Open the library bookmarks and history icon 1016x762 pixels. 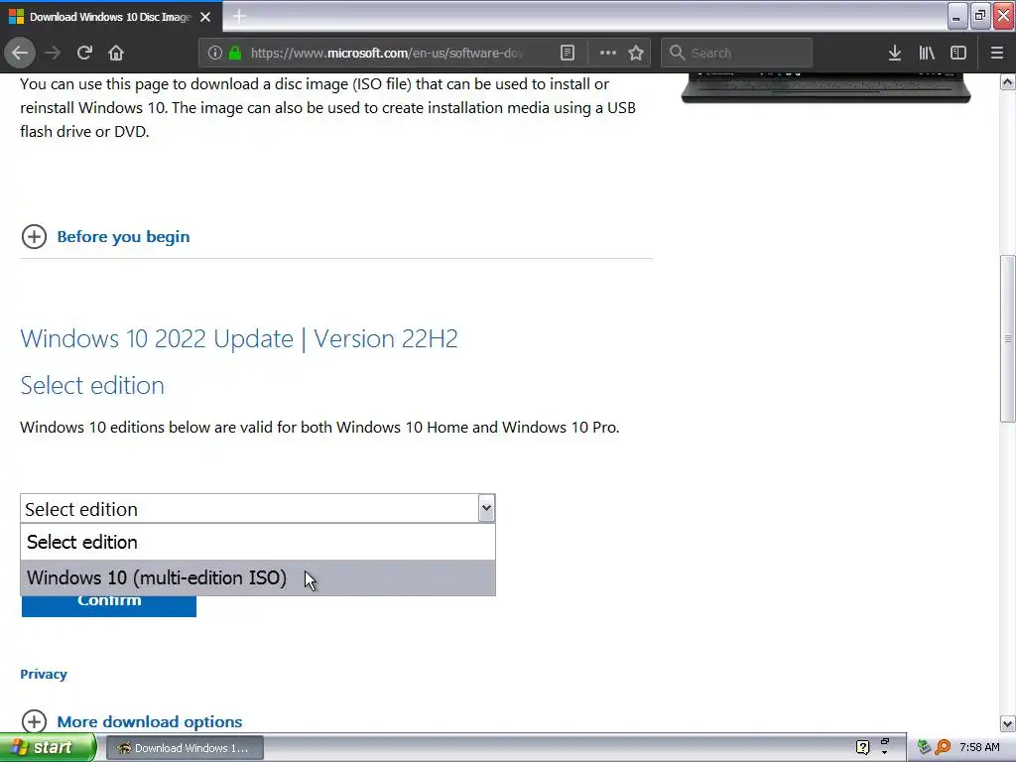point(927,54)
